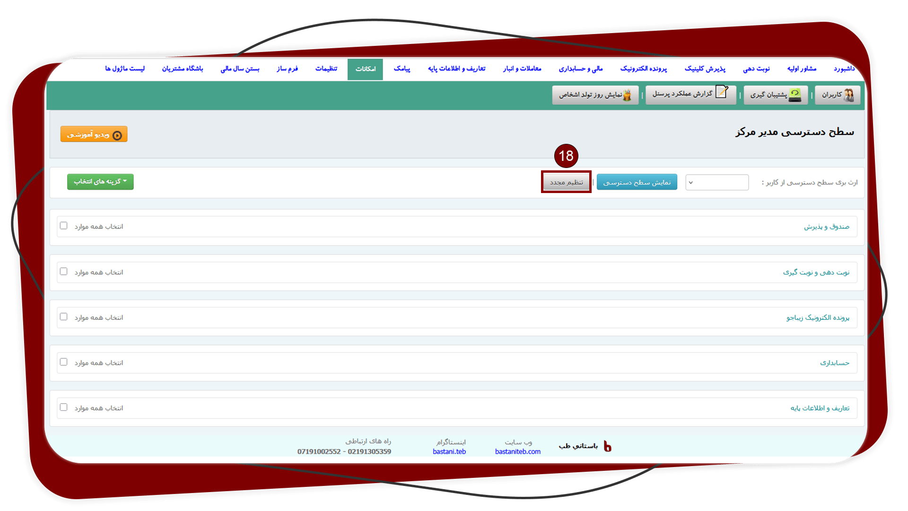Open the لیست ماژول ها menu

pyautogui.click(x=125, y=69)
